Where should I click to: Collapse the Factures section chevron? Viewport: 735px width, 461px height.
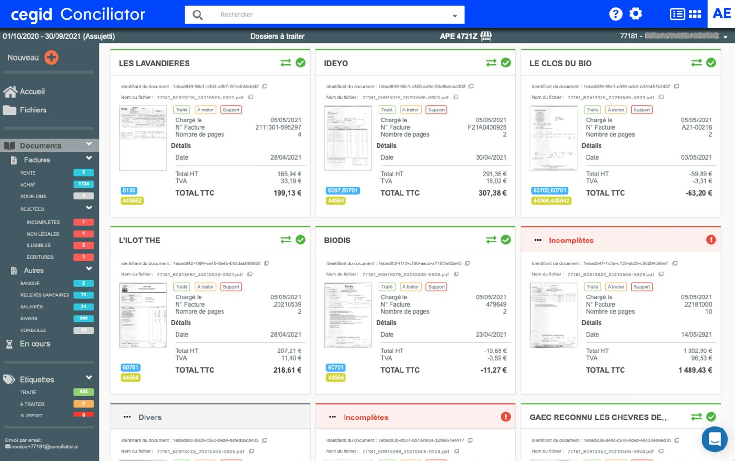[89, 158]
